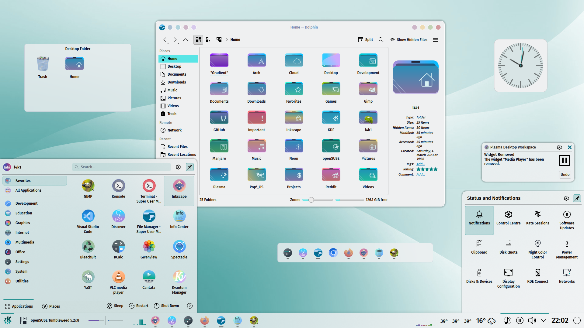Open the Manjaro folder in Dolphin
Screen dimensions: 584x328
(219, 149)
